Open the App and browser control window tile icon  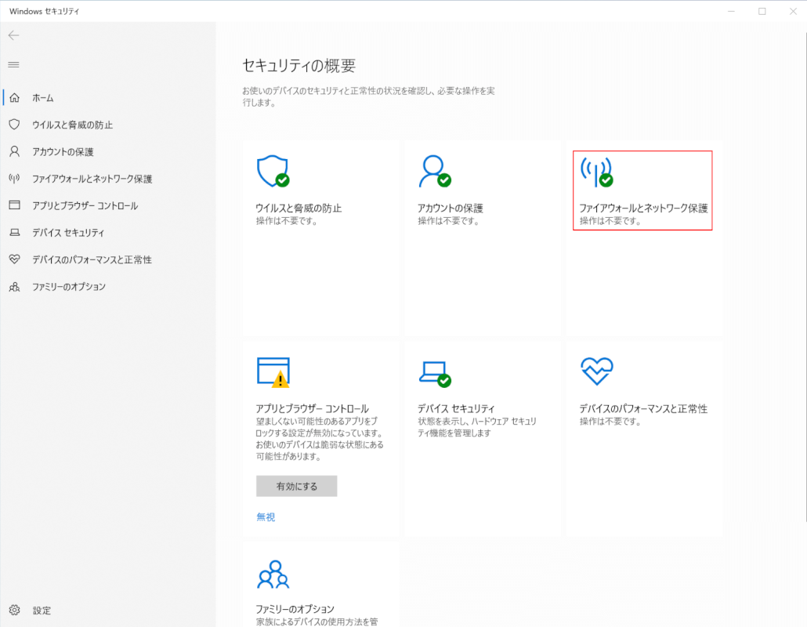[x=273, y=371]
